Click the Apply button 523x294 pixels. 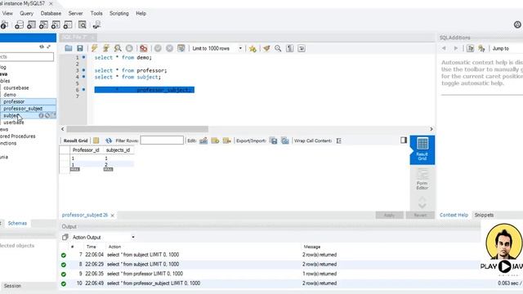tap(389, 215)
